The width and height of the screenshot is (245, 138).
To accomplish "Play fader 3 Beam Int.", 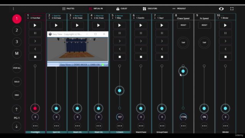I will click(77, 25).
